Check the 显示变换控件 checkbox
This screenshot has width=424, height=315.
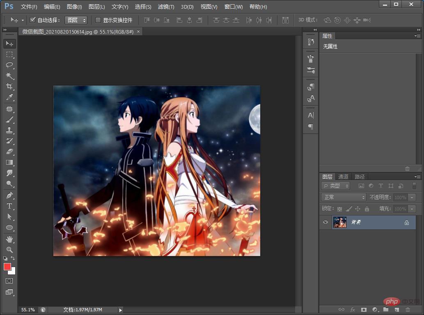pos(98,20)
